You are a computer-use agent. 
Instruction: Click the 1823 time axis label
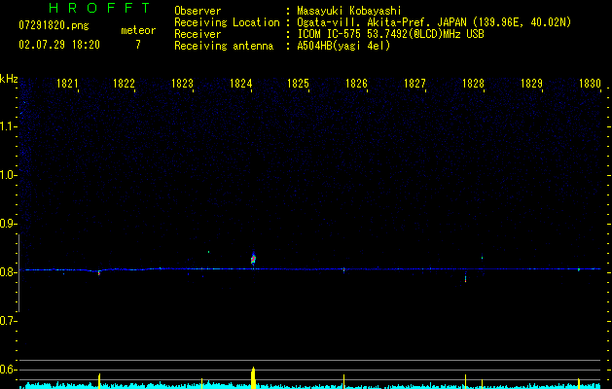[182, 84]
